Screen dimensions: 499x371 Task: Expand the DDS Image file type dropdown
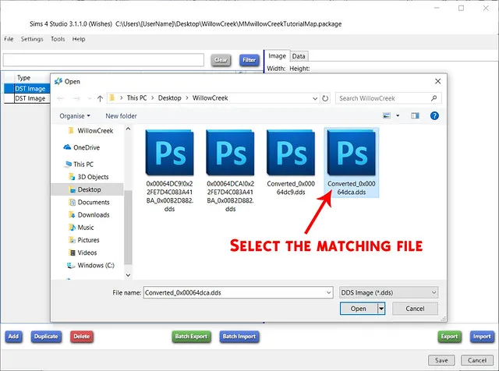[434, 292]
